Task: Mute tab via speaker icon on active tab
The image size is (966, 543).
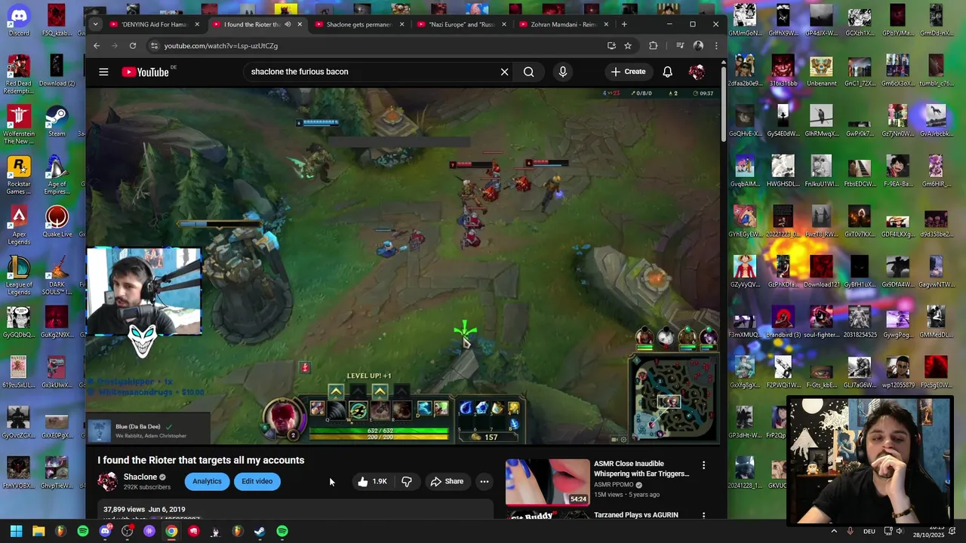Action: point(288,24)
